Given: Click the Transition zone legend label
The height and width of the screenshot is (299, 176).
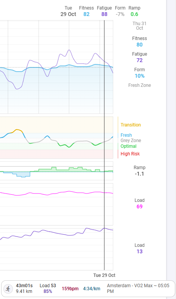Looking at the screenshot, I should click(x=130, y=125).
